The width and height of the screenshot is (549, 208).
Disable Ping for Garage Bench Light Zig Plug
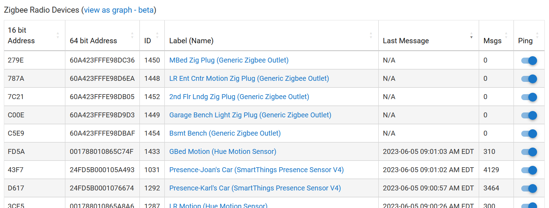coord(529,115)
